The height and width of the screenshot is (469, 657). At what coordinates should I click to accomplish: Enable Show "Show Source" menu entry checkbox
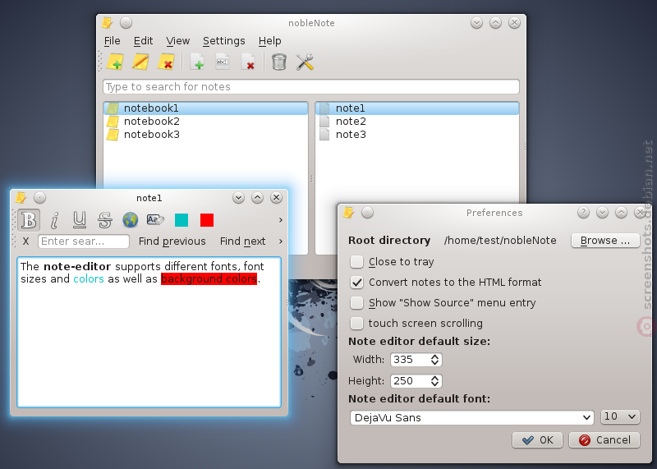click(357, 303)
